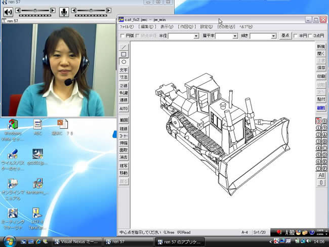Screen dimensions: 329x247
Task: Adjust the microphone level slider
Action: [91, 10]
